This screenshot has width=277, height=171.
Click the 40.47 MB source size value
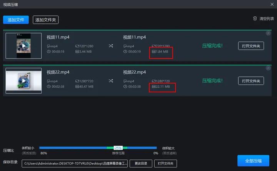point(87,87)
